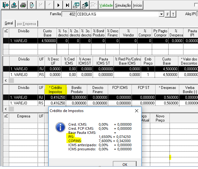Select Crédito Impostos 0,416250 in RS row
The width and height of the screenshot is (198, 169).
pyautogui.click(x=55, y=103)
